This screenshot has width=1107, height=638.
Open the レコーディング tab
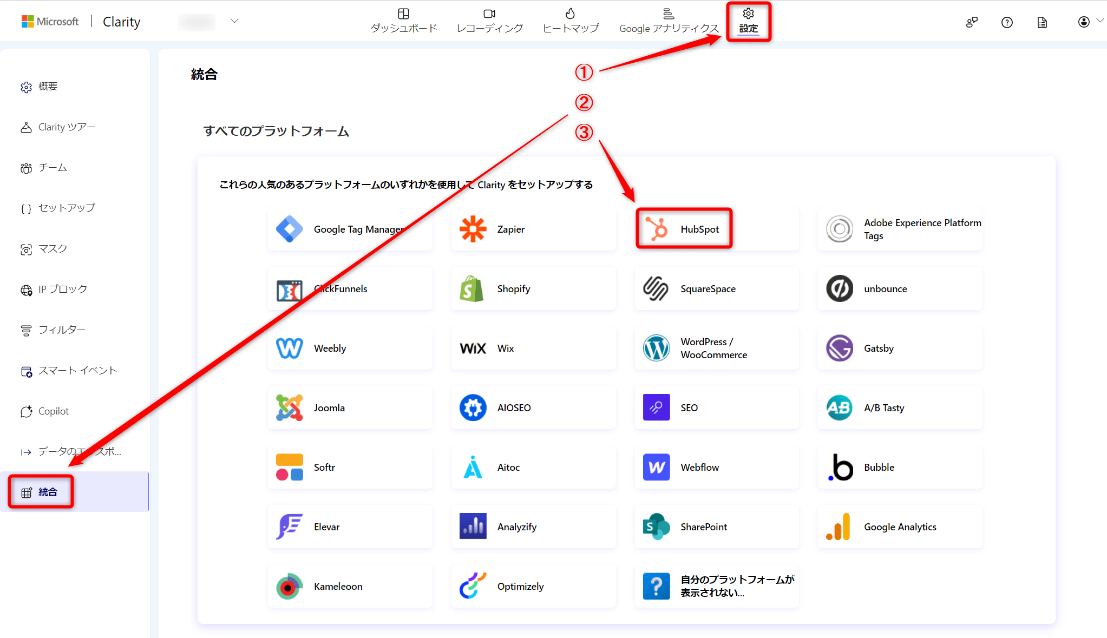click(x=489, y=21)
